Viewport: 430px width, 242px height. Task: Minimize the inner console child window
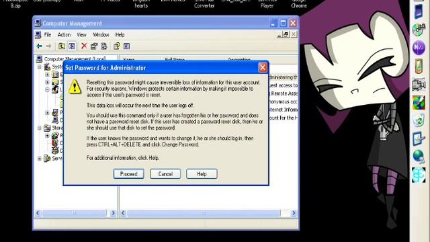(279, 34)
